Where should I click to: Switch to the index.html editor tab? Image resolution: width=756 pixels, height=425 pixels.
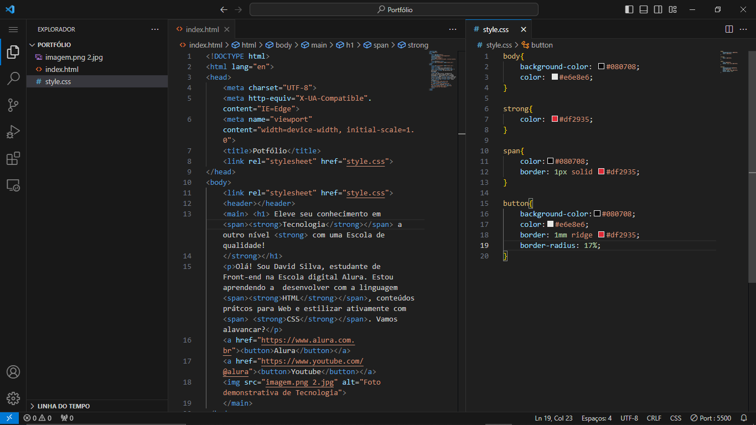coord(202,29)
